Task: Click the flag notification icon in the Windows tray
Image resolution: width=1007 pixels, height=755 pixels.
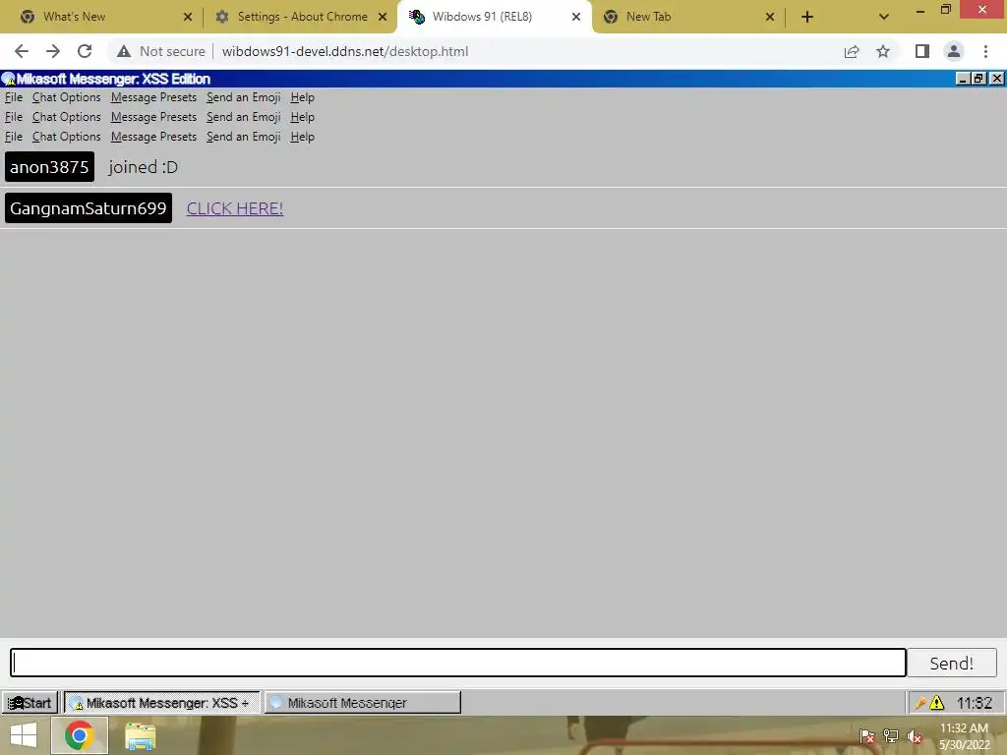Action: (867, 736)
